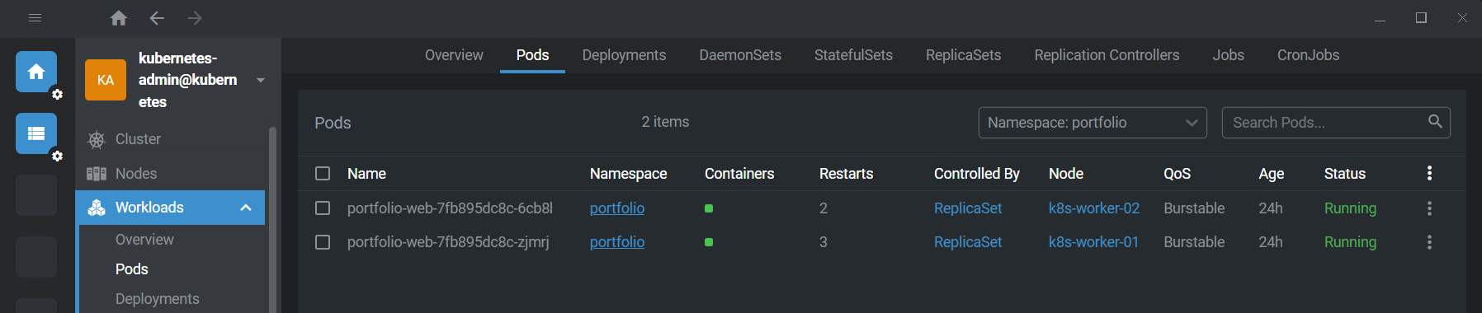The height and width of the screenshot is (313, 1482).
Task: Click the gear badge on catalog hotbar icon
Action: pos(57,156)
